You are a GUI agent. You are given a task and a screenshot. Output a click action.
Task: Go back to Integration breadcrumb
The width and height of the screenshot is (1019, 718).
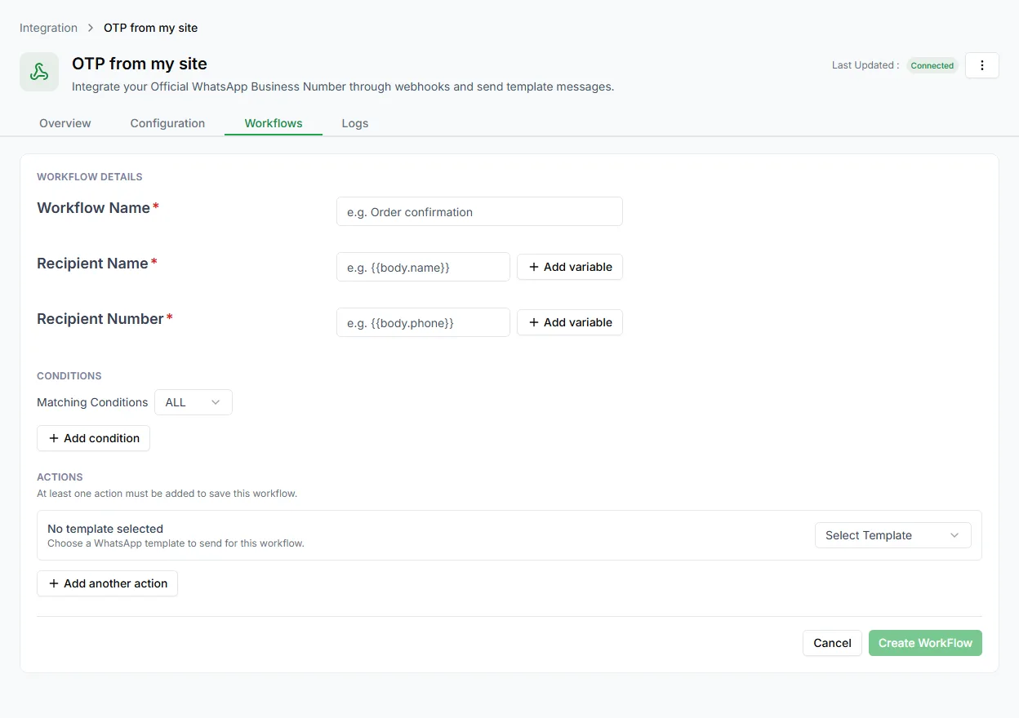click(x=48, y=28)
